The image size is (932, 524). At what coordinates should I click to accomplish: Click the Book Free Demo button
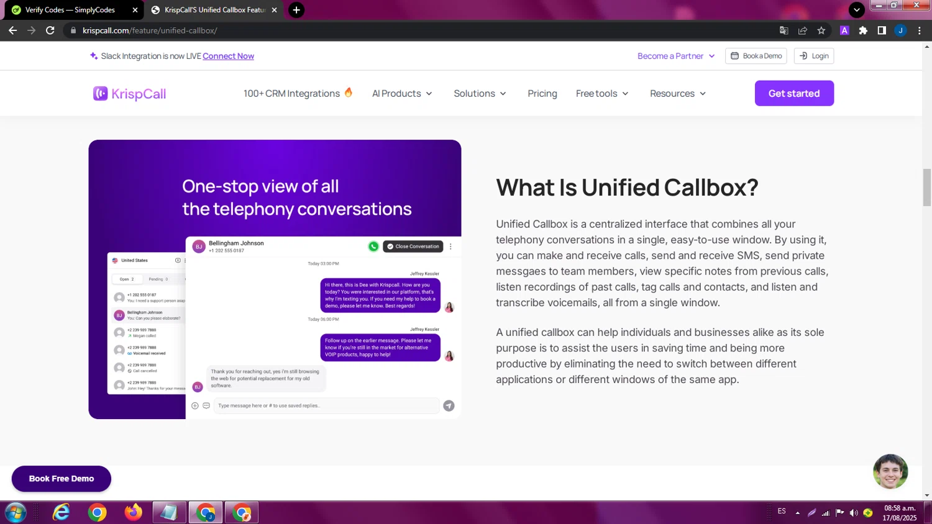pos(62,479)
